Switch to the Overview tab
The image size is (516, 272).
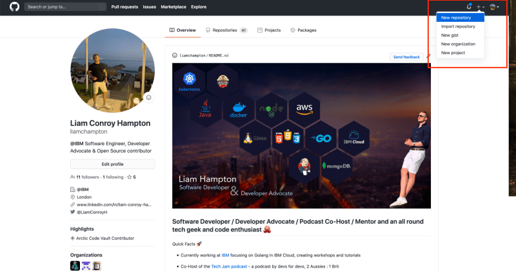point(183,30)
